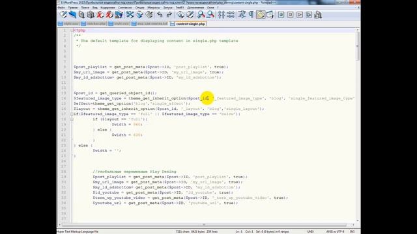Click the Close All documents icon
417x234 pixels.
tap(109, 15)
